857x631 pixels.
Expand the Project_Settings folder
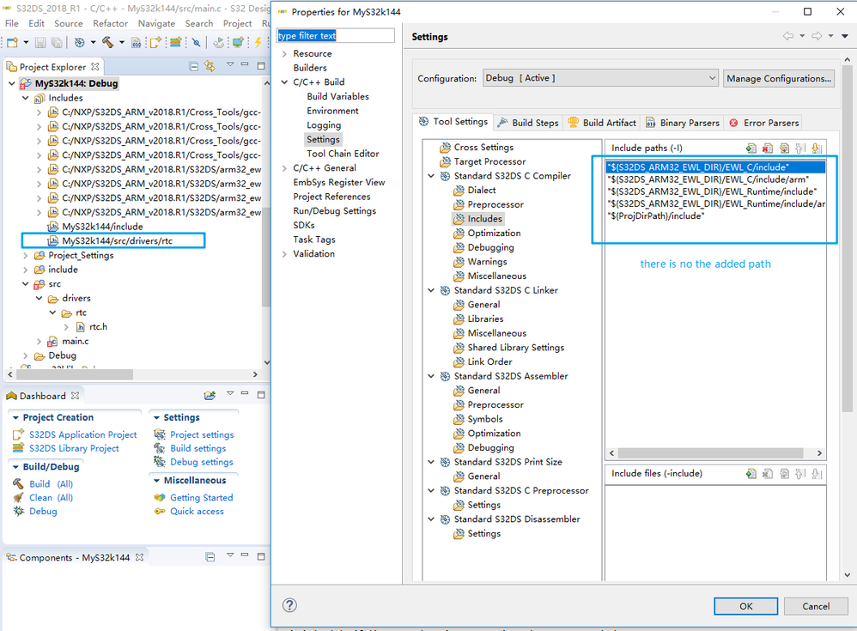click(25, 255)
